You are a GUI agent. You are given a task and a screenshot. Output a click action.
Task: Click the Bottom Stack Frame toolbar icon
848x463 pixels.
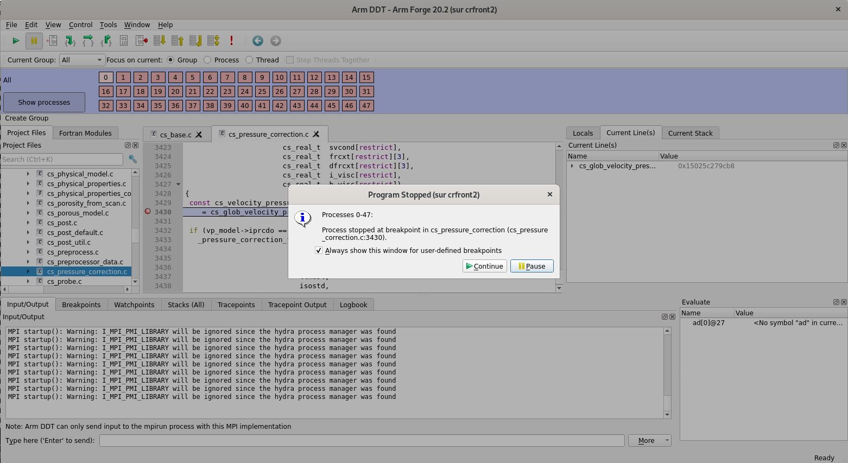(195, 41)
